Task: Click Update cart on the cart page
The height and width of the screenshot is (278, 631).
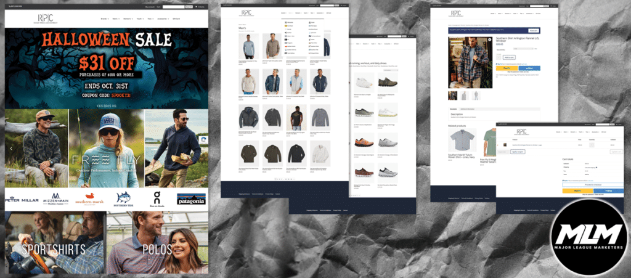Action: [x=616, y=152]
